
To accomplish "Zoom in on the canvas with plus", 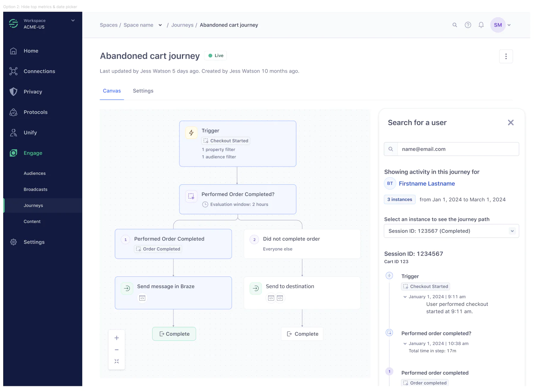I will coord(117,338).
